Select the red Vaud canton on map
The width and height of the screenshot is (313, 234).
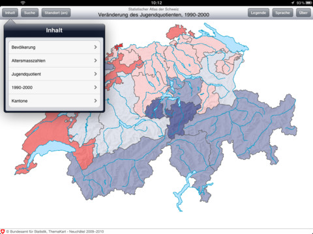(50, 130)
